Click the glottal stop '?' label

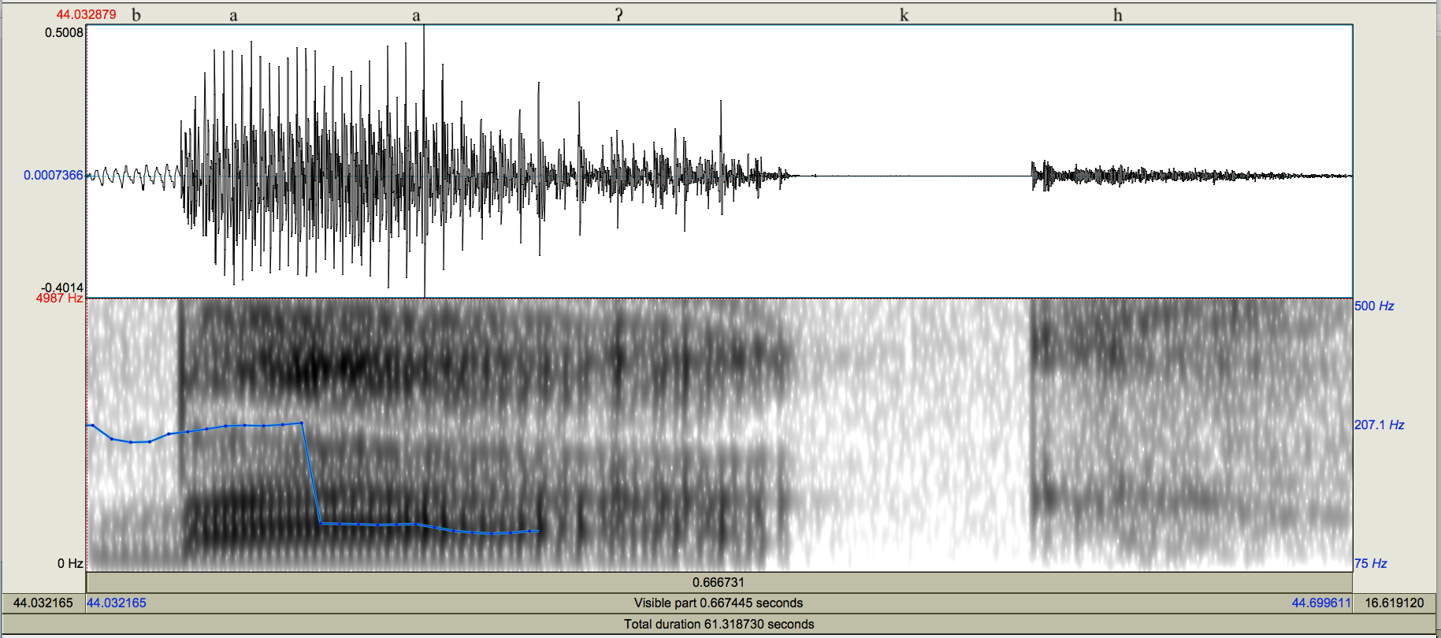pyautogui.click(x=619, y=15)
